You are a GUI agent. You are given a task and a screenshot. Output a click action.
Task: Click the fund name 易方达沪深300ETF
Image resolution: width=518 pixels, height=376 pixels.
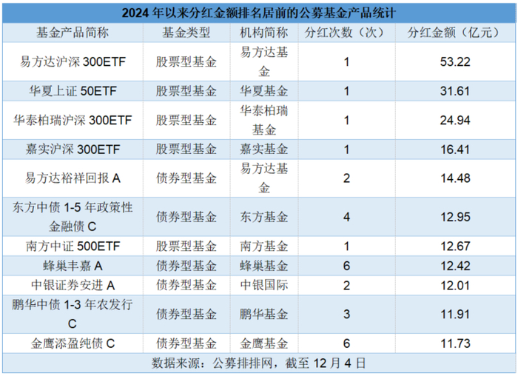[x=73, y=61]
